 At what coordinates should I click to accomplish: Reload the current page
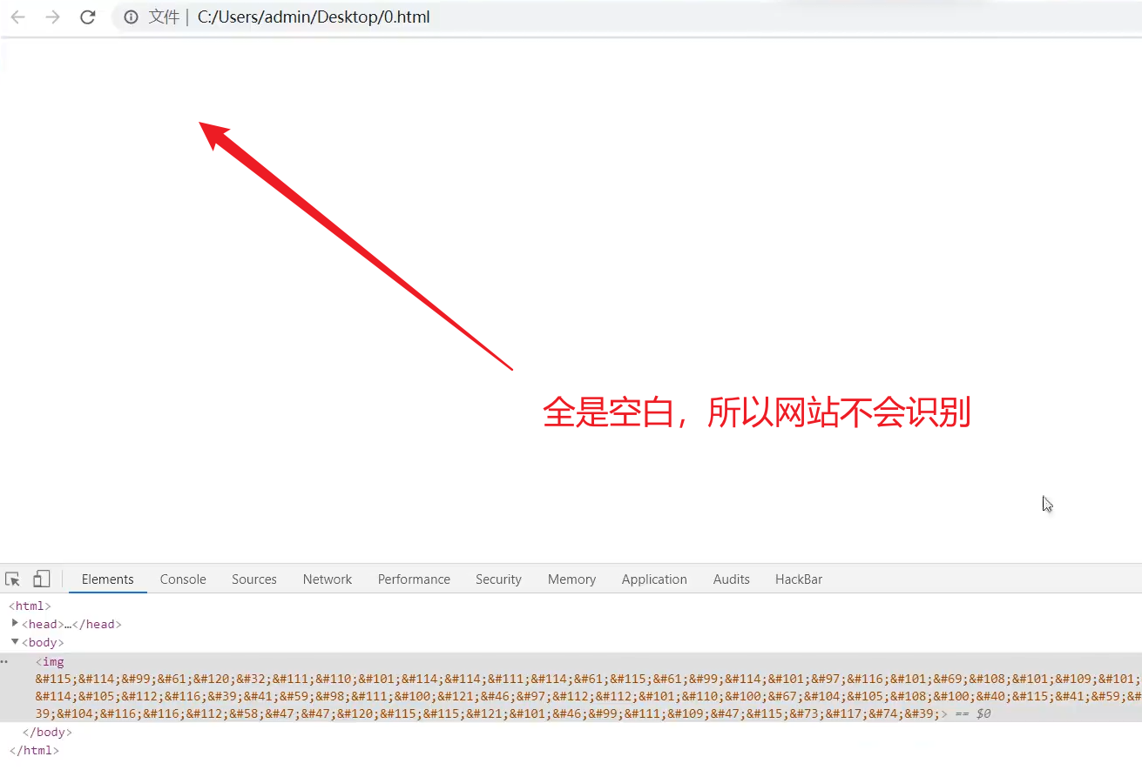click(88, 17)
